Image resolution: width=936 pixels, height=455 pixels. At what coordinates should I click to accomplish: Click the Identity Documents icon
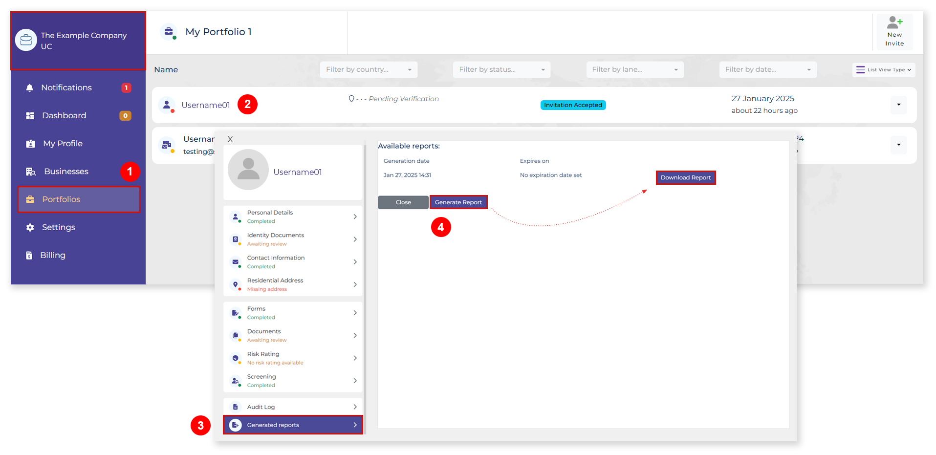pos(235,239)
